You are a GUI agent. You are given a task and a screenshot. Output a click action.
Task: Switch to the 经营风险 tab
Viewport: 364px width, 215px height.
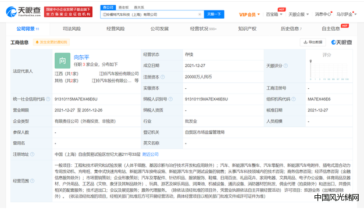(116, 28)
